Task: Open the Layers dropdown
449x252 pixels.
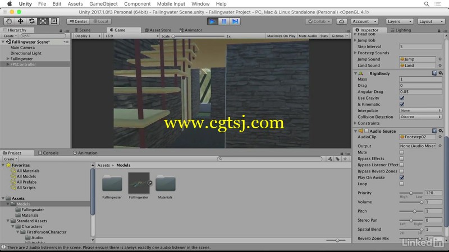Action: pos(399,21)
